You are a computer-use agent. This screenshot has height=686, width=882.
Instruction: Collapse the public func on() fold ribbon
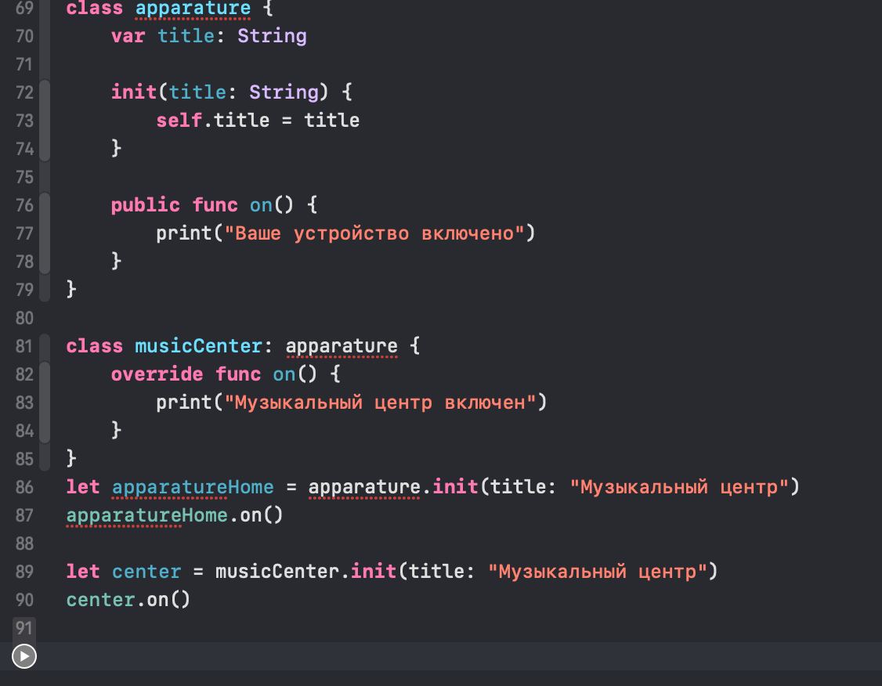tap(45, 233)
